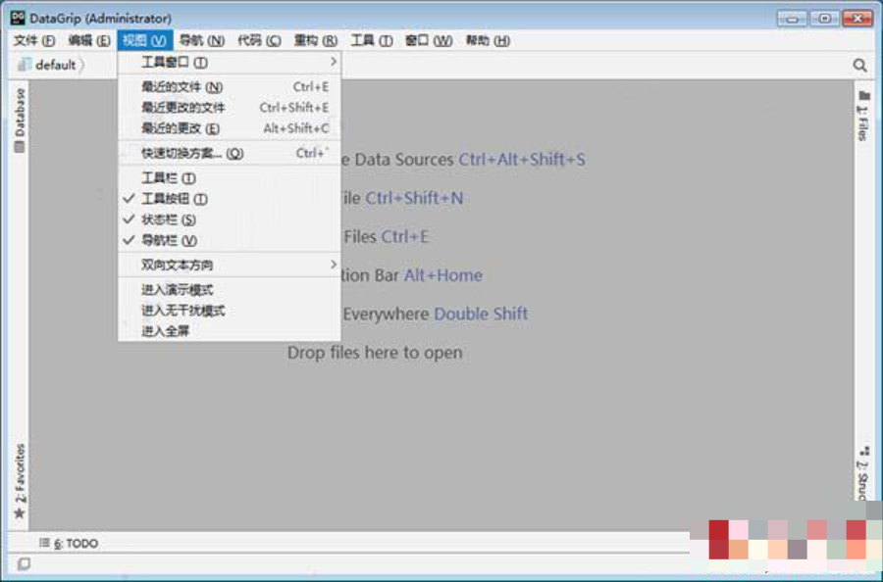The width and height of the screenshot is (883, 582).
Task: Select 进入全屏 menu entry
Action: tap(230, 331)
